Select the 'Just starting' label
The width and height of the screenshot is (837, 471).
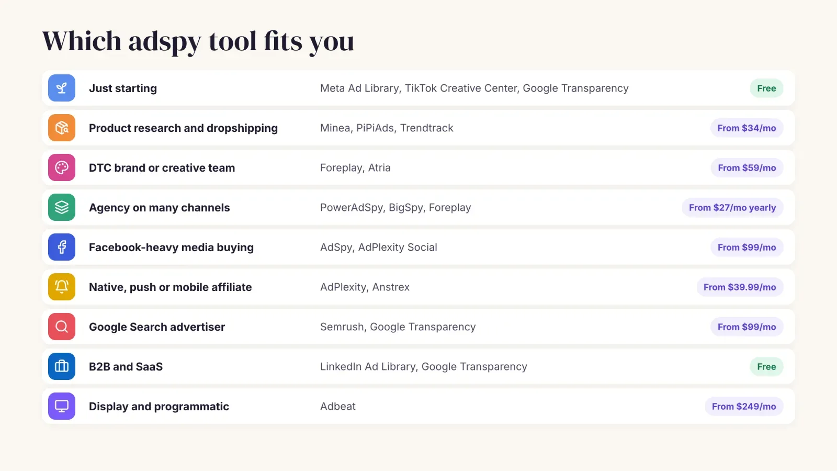pos(123,88)
